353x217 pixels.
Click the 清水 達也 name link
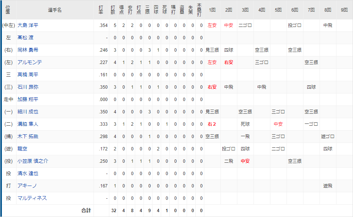[28, 174]
